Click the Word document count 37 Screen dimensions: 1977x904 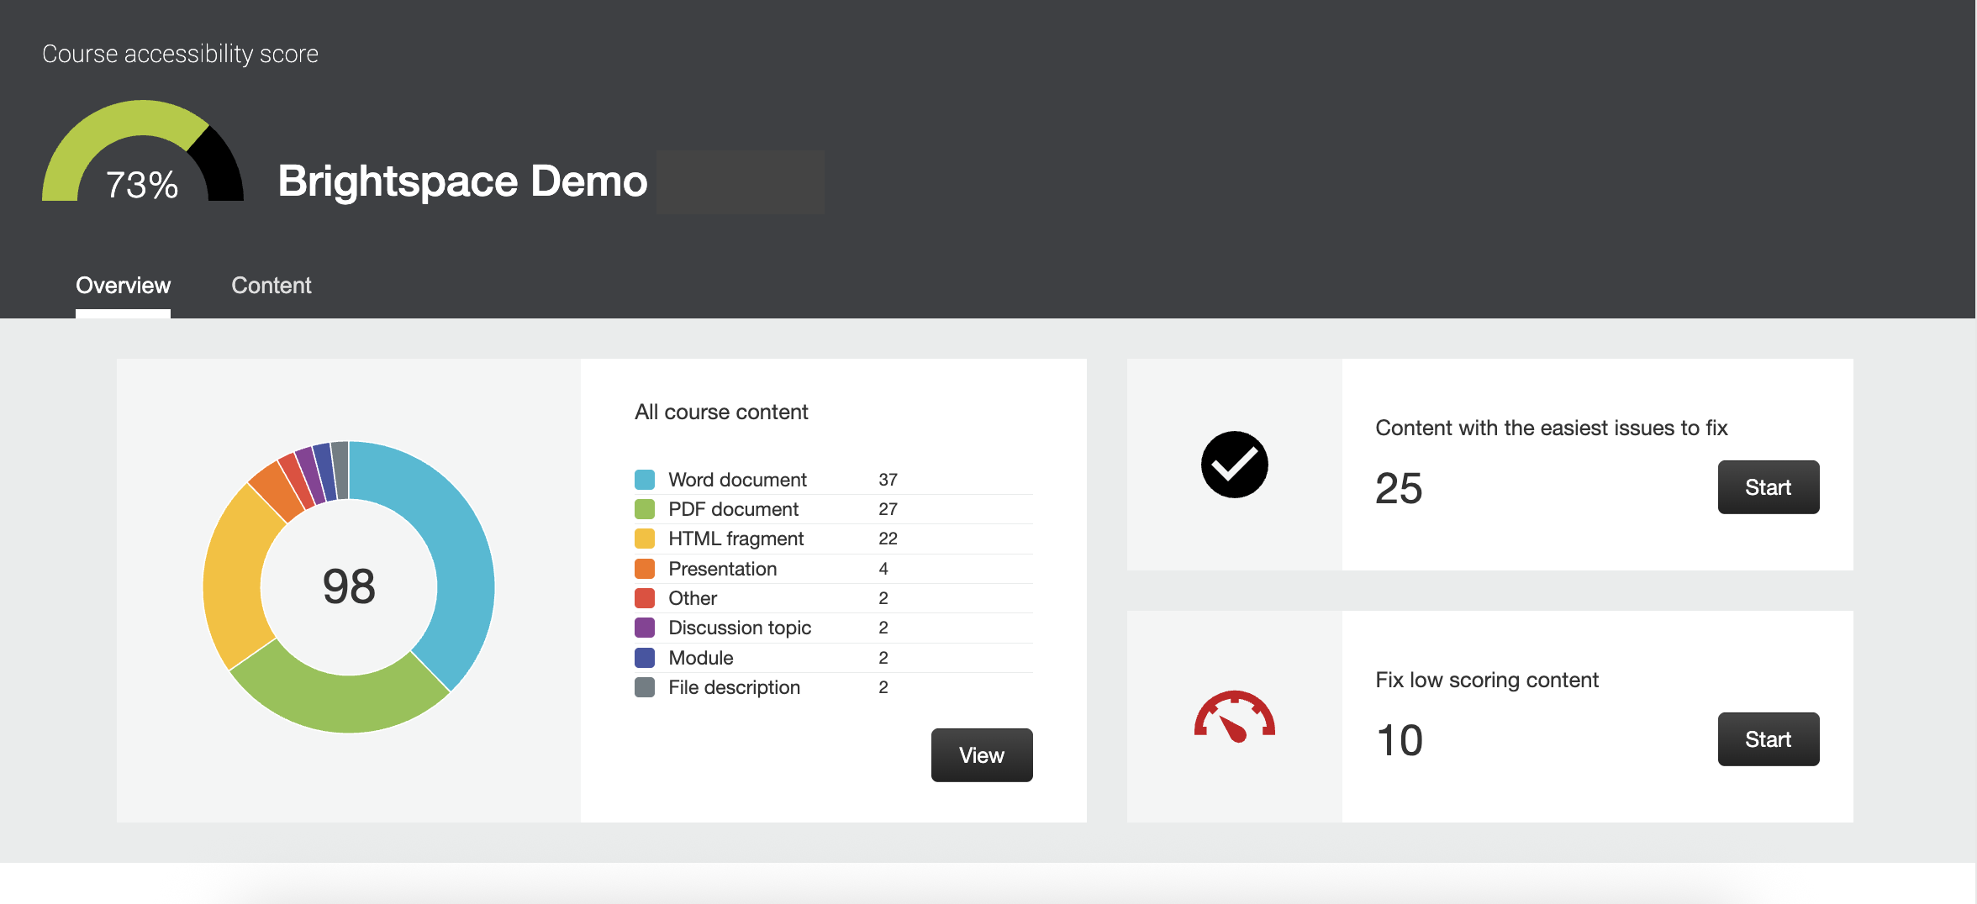click(x=888, y=480)
